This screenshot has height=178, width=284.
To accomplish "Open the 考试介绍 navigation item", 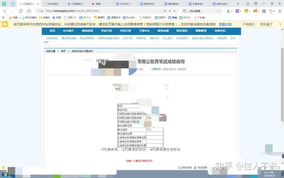I will coord(106,31).
